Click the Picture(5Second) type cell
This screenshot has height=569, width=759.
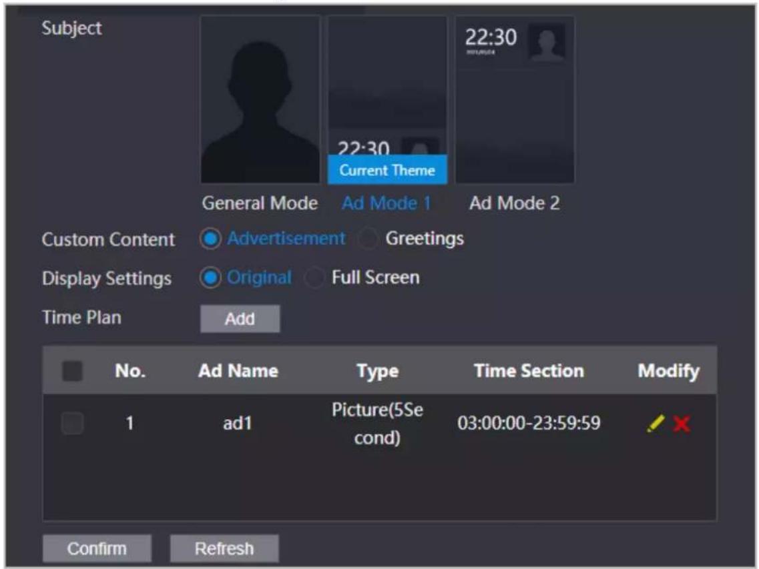pyautogui.click(x=377, y=424)
